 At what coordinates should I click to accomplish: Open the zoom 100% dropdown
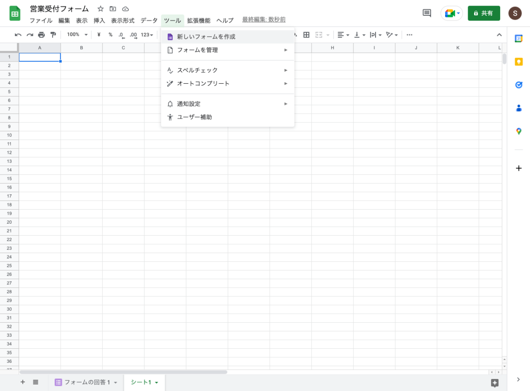77,35
